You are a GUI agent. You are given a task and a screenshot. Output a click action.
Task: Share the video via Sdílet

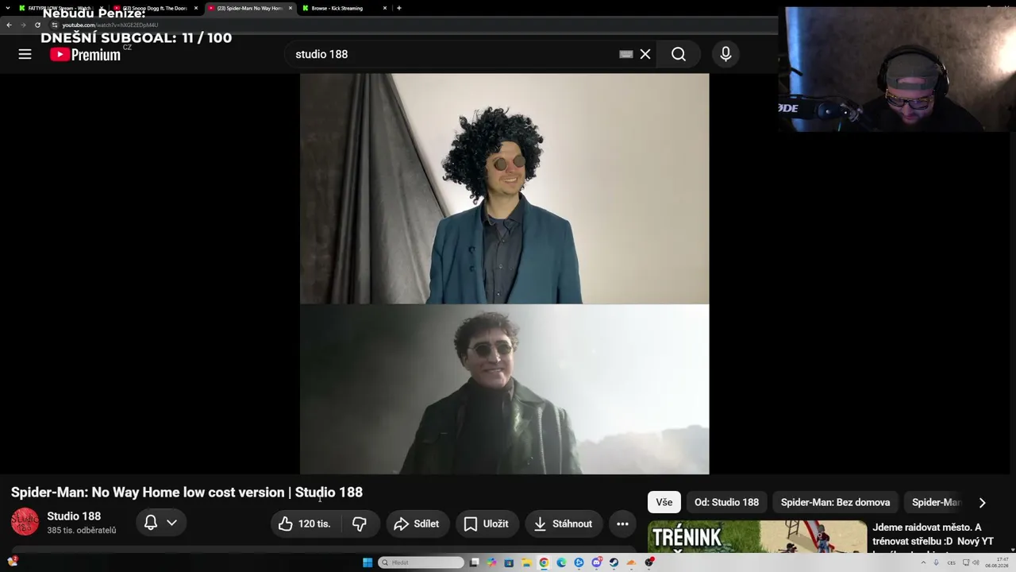coord(416,524)
